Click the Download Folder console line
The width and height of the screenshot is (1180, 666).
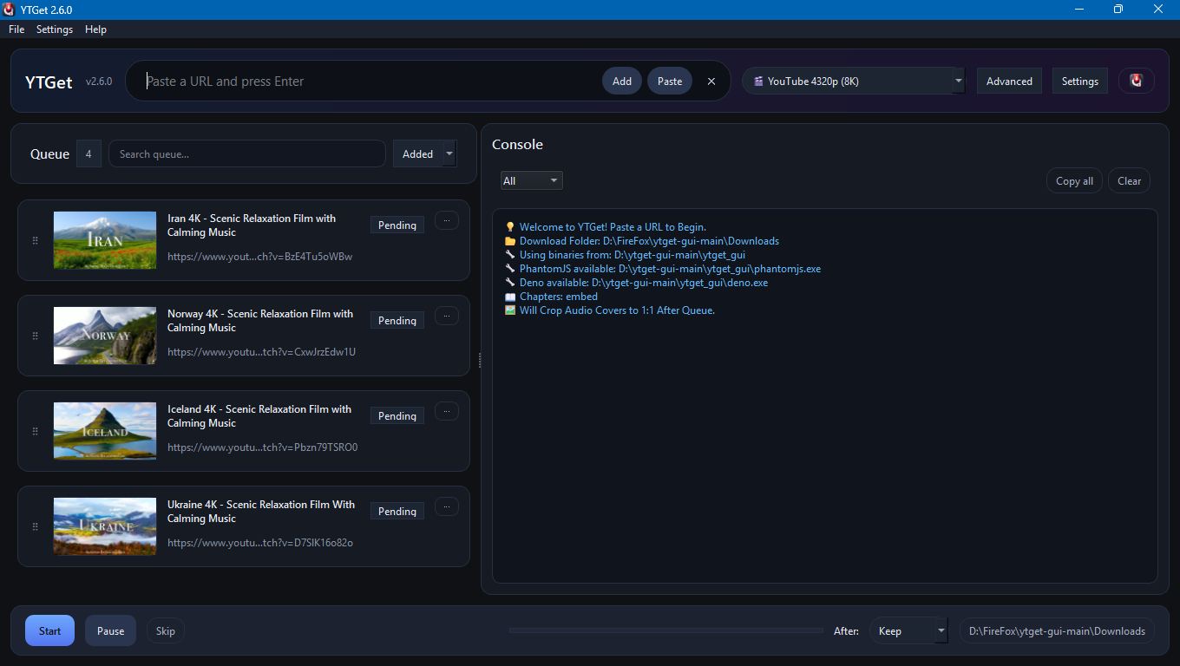pyautogui.click(x=642, y=241)
